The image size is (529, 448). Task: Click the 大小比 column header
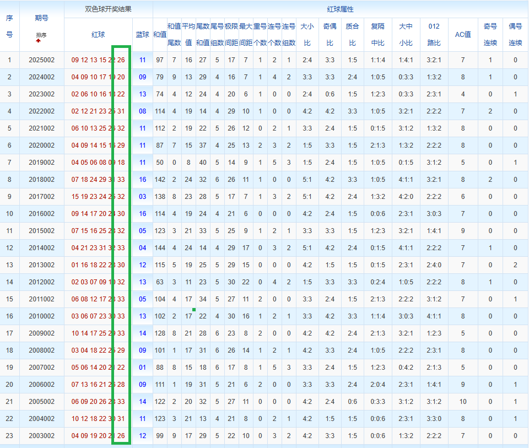pos(307,35)
